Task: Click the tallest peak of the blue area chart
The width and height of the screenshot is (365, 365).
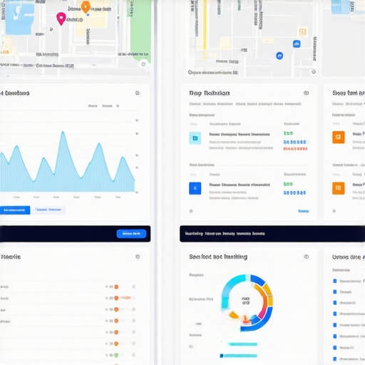Action: 63,133
